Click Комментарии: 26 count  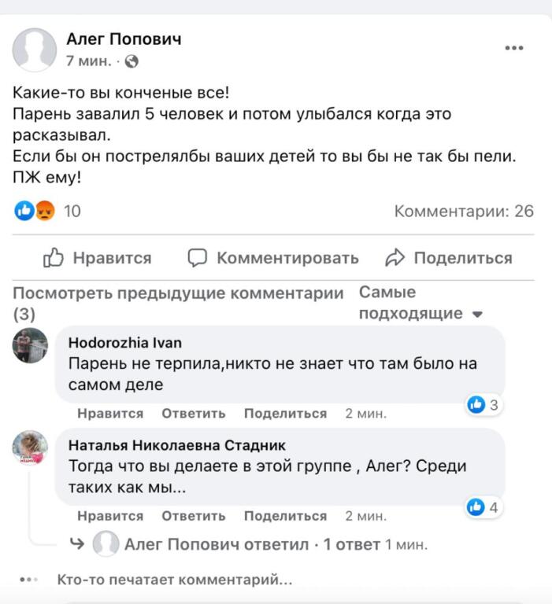tap(464, 211)
